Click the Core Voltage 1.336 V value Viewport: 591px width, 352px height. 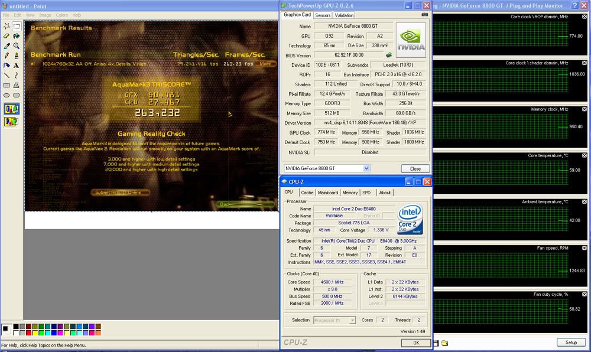[381, 230]
